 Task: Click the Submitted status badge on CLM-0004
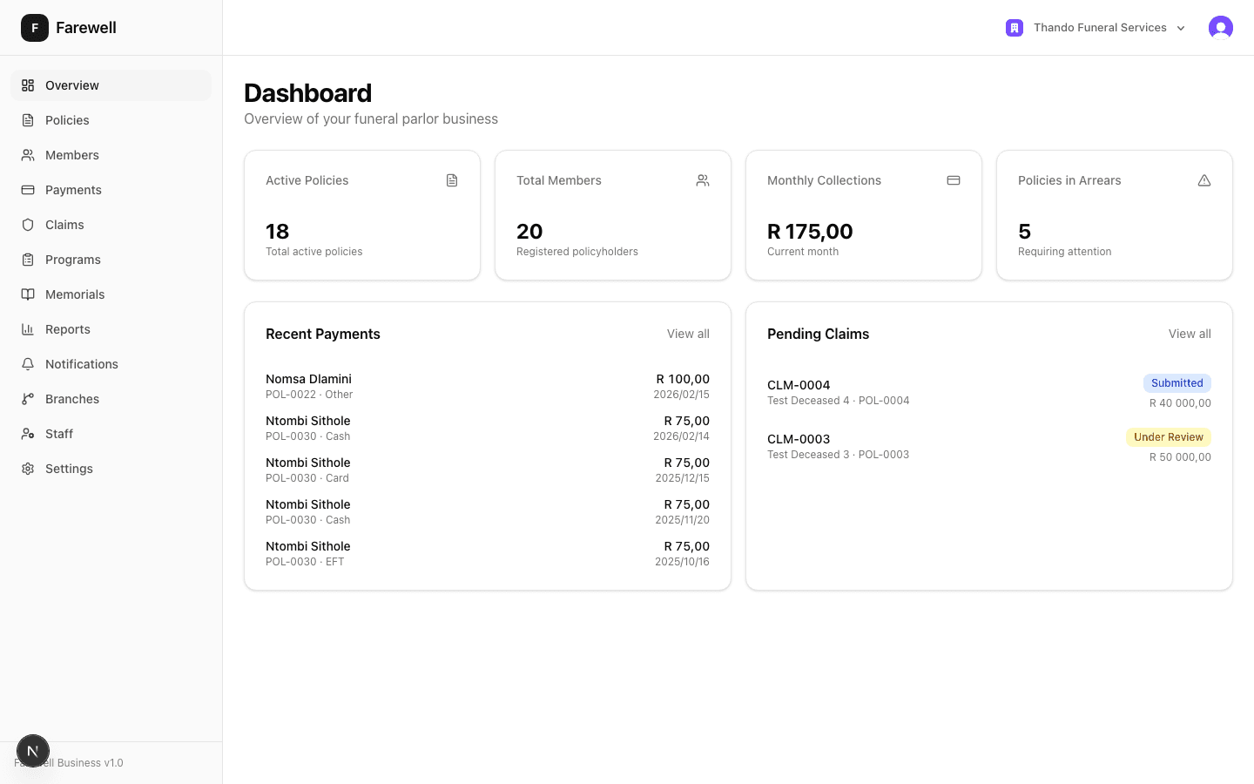click(x=1177, y=382)
